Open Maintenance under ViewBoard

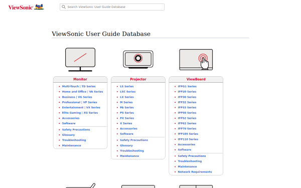187,166
